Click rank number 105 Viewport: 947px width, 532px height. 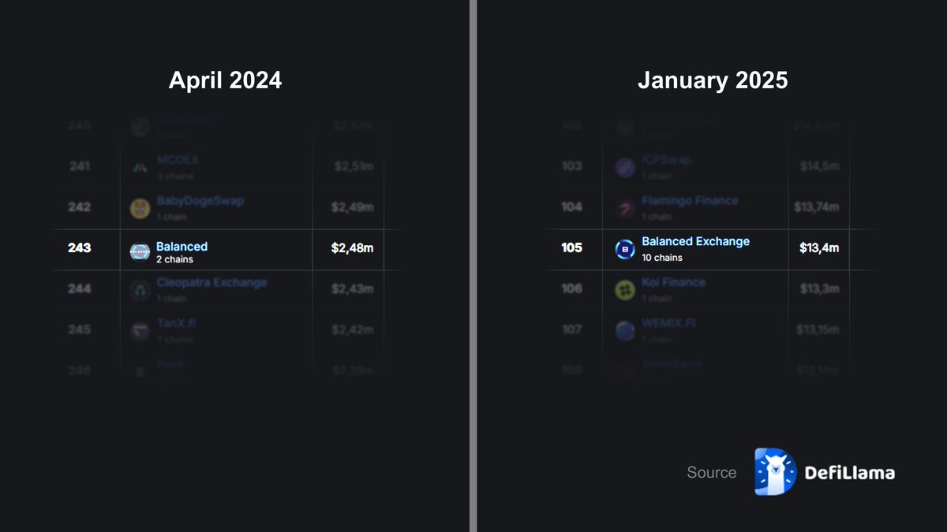571,247
